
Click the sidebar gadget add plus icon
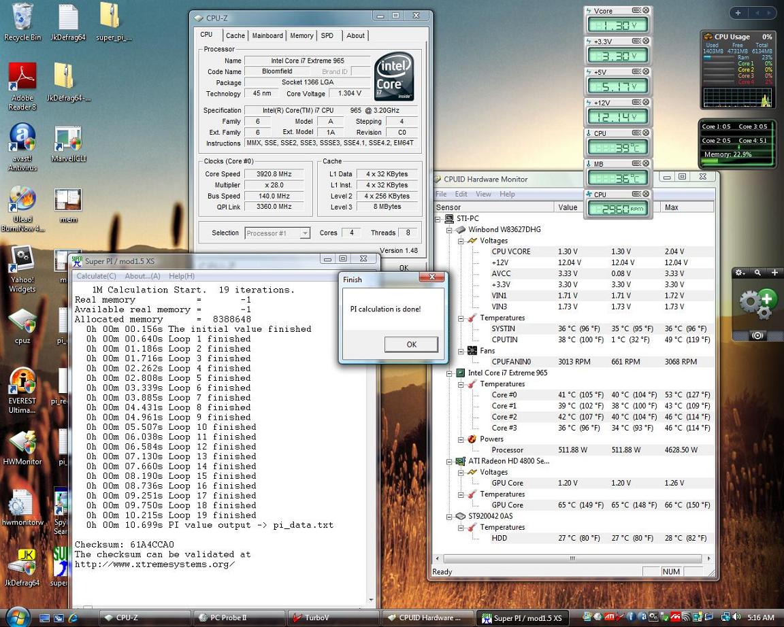click(x=738, y=12)
